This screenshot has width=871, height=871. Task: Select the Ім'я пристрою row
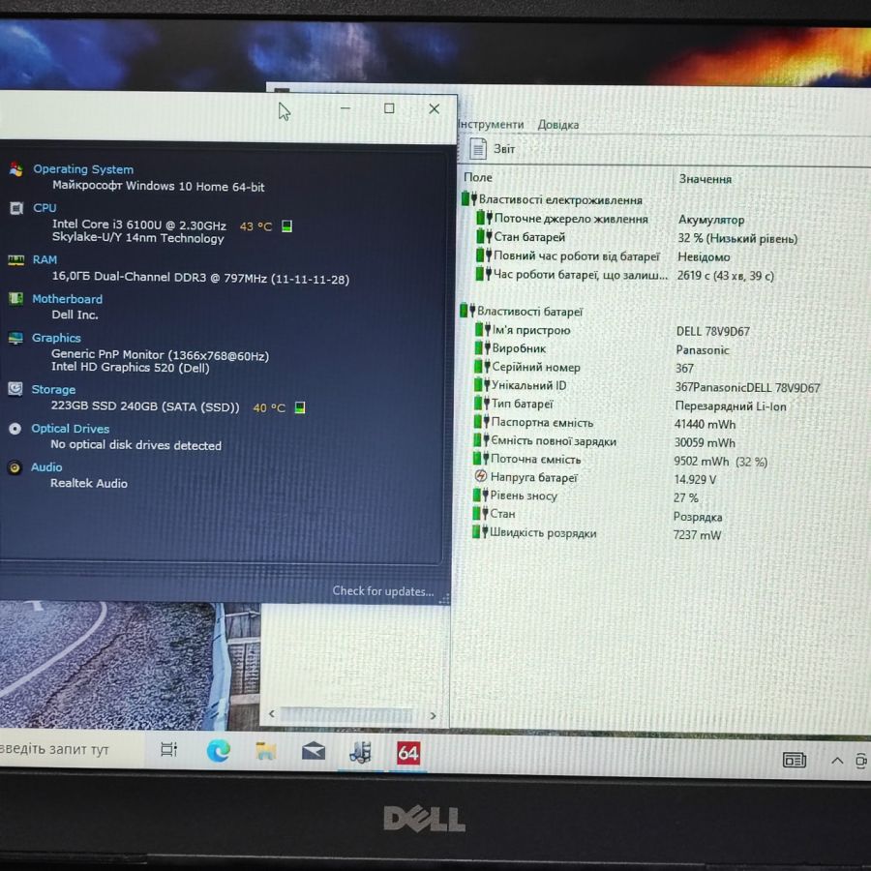613,331
